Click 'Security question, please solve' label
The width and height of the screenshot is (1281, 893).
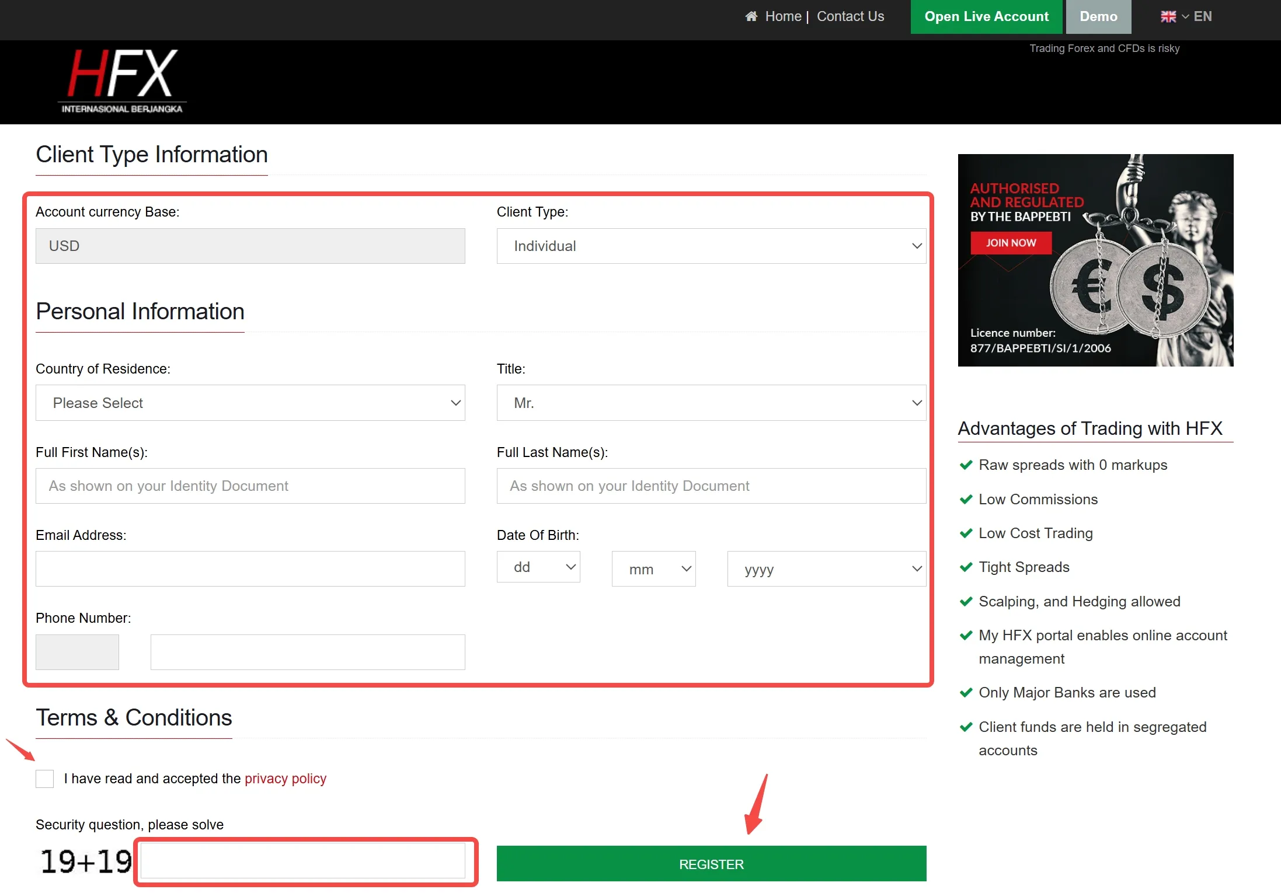[130, 825]
